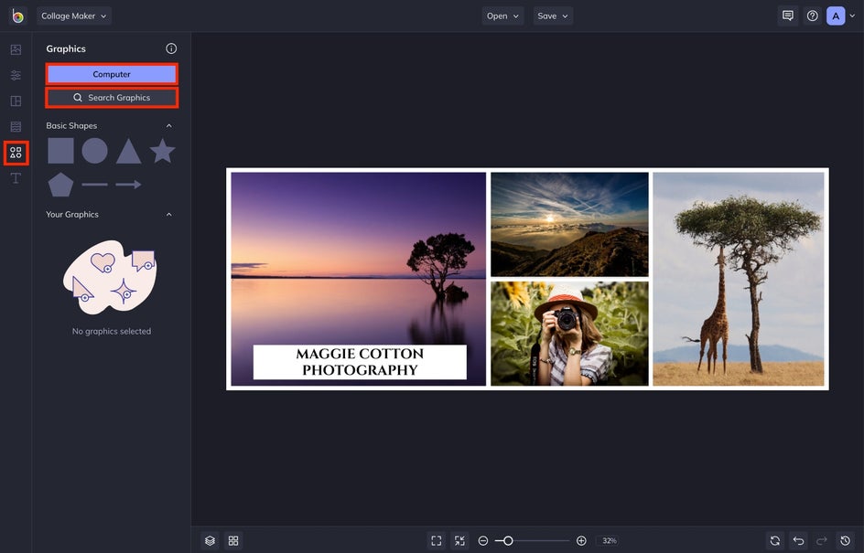Zoom in using the plus icon
The image size is (864, 553).
tap(580, 540)
